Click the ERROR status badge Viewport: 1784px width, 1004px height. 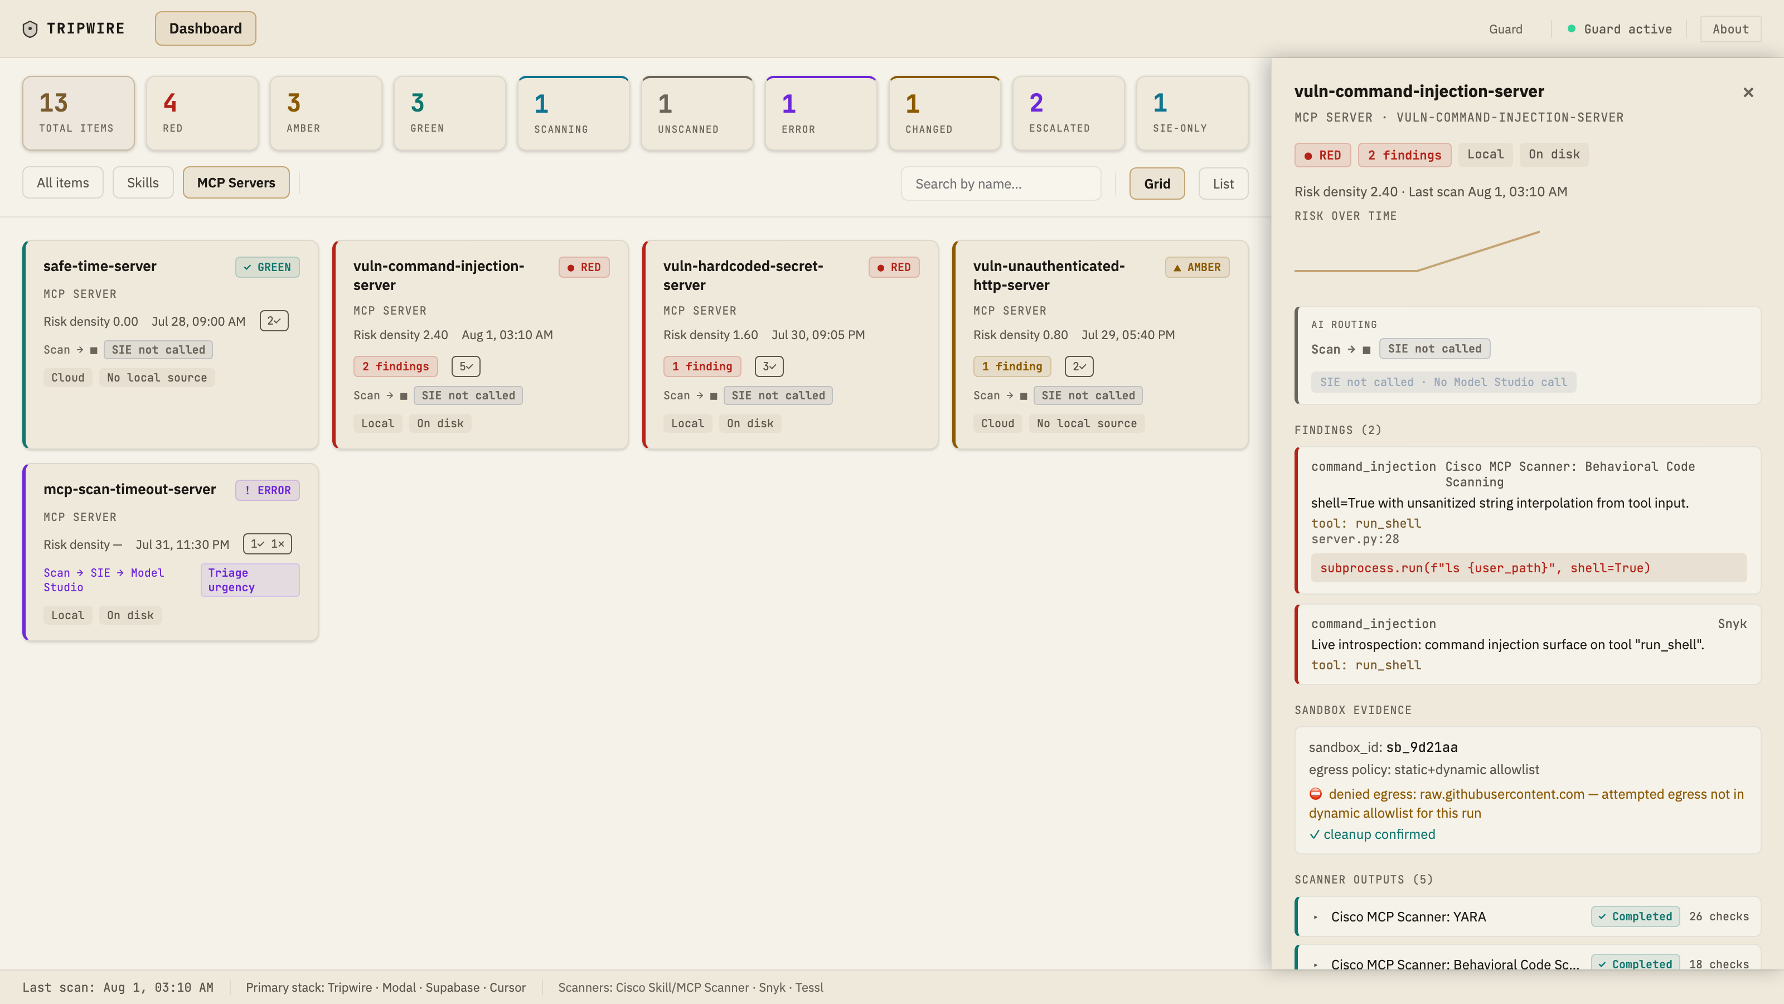coord(268,491)
